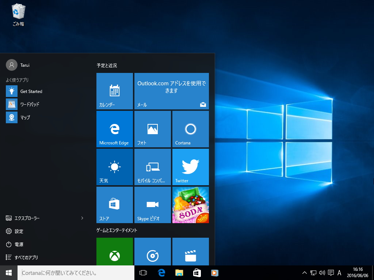Viewport: 374px width, 280px height.
Task: Open the Get Started app
Action: click(31, 91)
